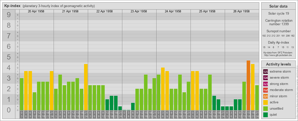Click the sunspot value 206

[x=288, y=36]
